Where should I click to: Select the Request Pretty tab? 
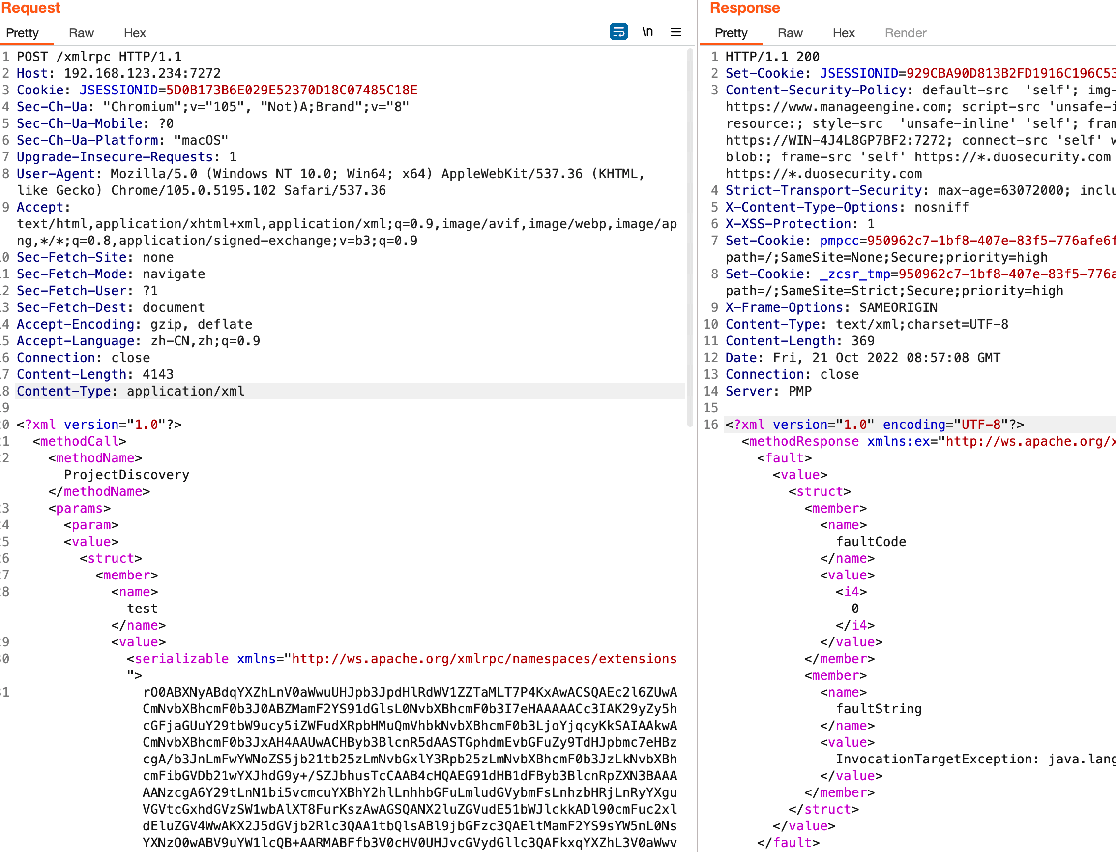coord(22,33)
